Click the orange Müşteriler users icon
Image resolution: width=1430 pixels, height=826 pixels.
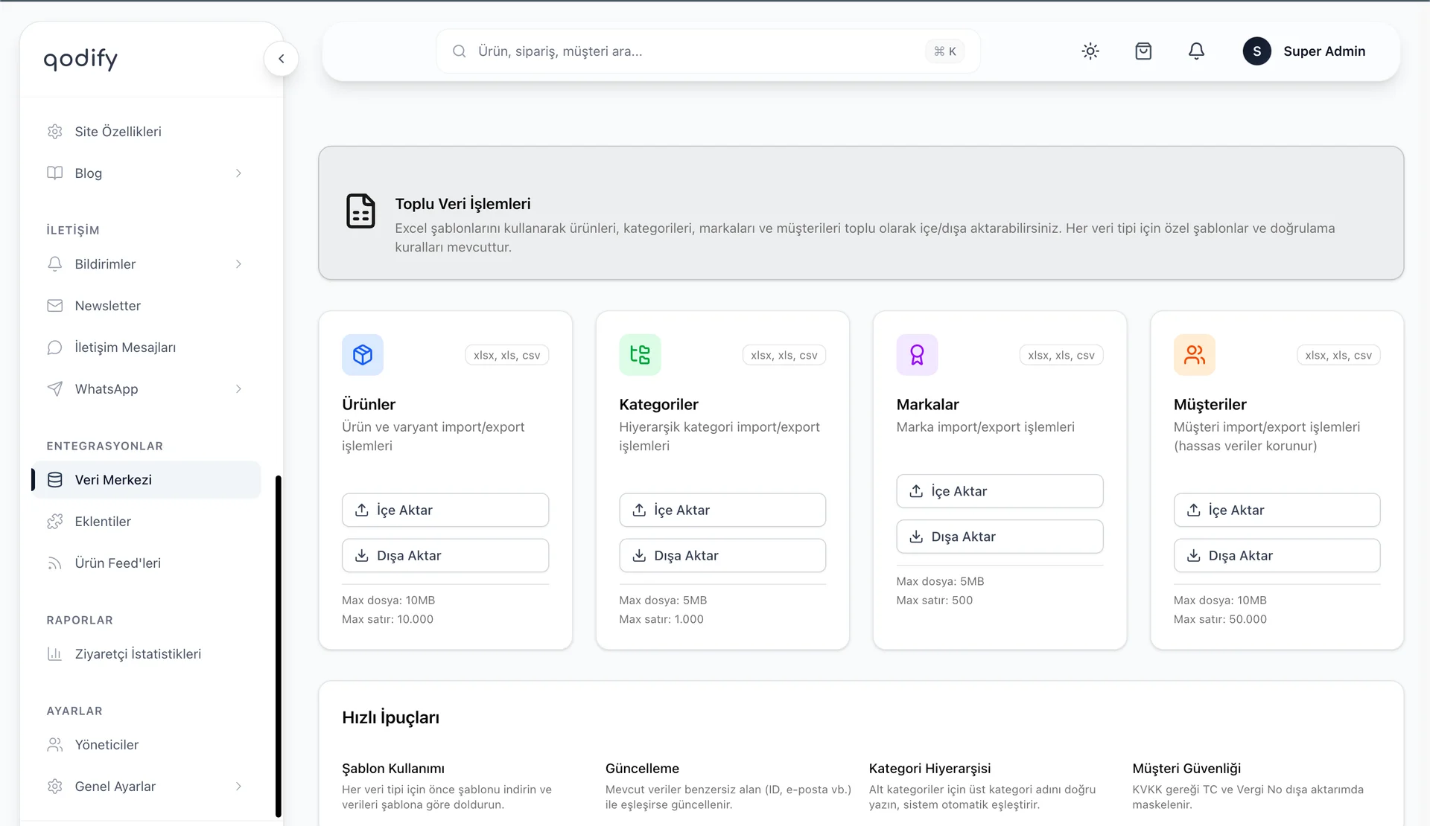(1194, 355)
